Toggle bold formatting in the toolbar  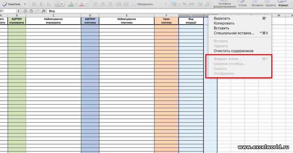(x=34, y=4)
